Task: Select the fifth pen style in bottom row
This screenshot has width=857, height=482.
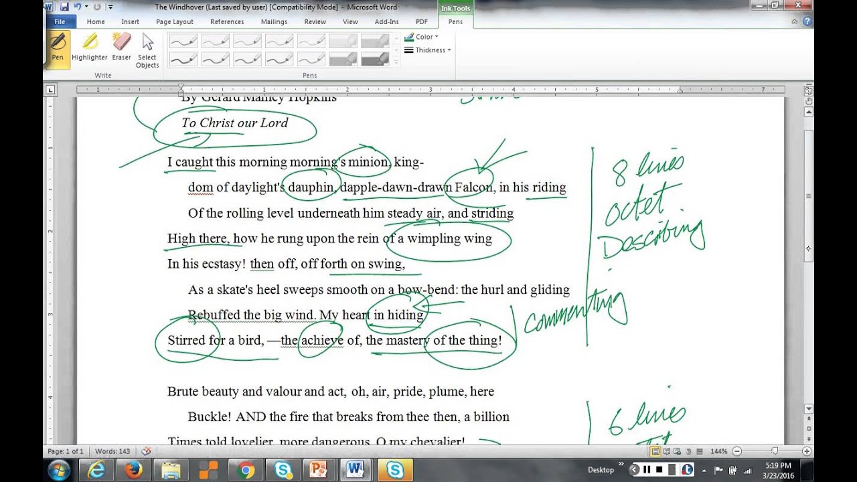Action: tap(312, 59)
